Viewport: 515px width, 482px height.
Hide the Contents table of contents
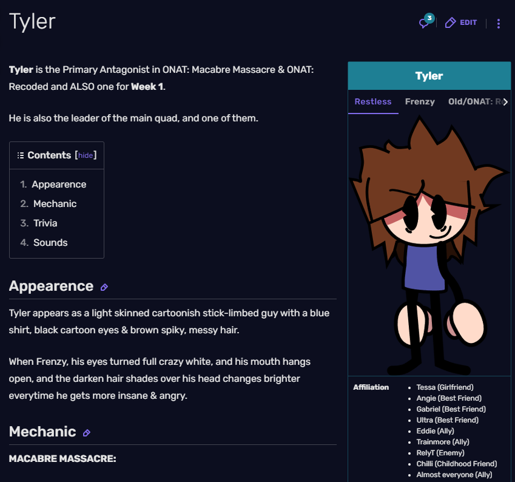[x=86, y=155]
